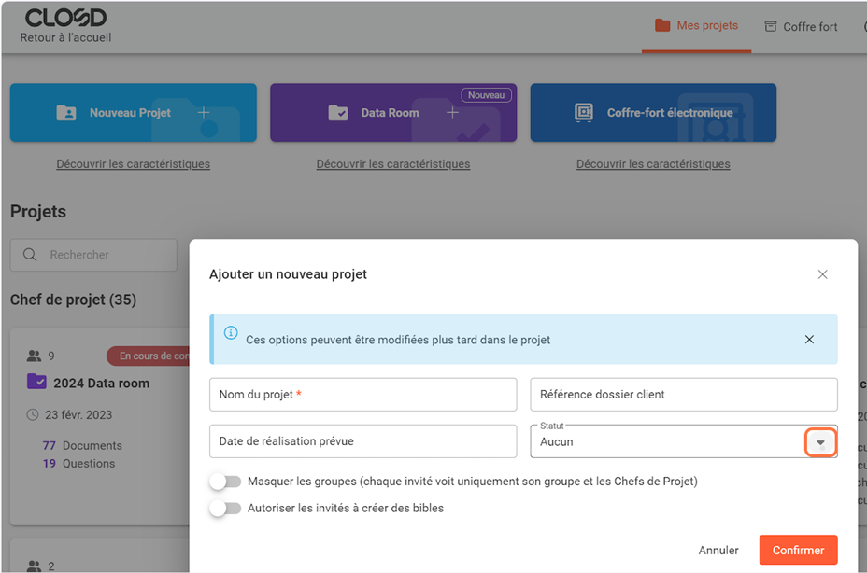The image size is (867, 573).
Task: Click the plus icon on Data Room
Action: click(452, 113)
